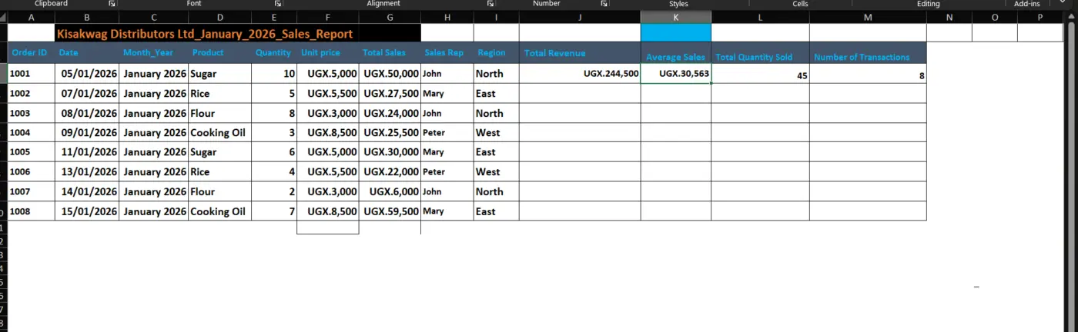Select column O header

[x=995, y=17]
